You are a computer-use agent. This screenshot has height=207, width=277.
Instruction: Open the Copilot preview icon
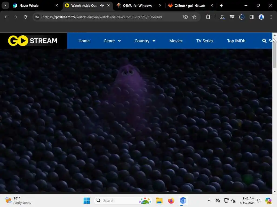pos(268,201)
